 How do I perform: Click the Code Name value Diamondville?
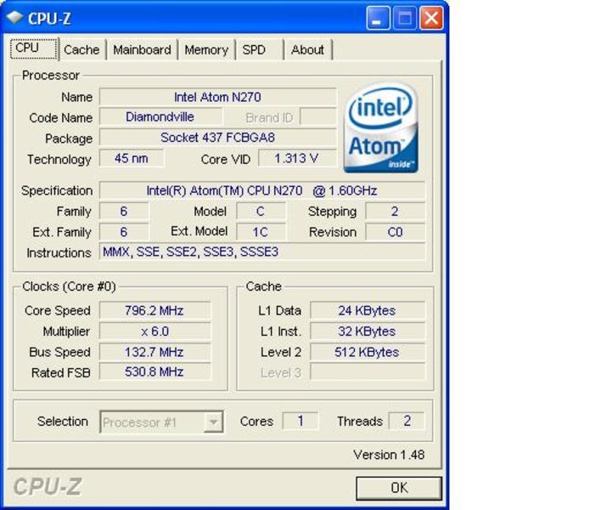pyautogui.click(x=160, y=117)
